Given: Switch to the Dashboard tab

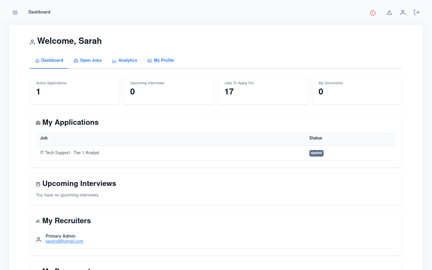Looking at the screenshot, I should click(x=49, y=61).
